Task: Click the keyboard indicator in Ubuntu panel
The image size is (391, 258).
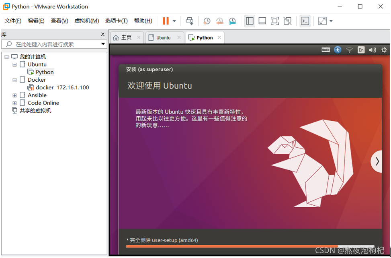Action: click(325, 50)
